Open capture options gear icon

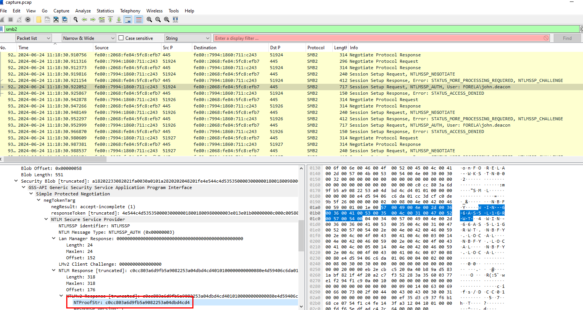28,20
